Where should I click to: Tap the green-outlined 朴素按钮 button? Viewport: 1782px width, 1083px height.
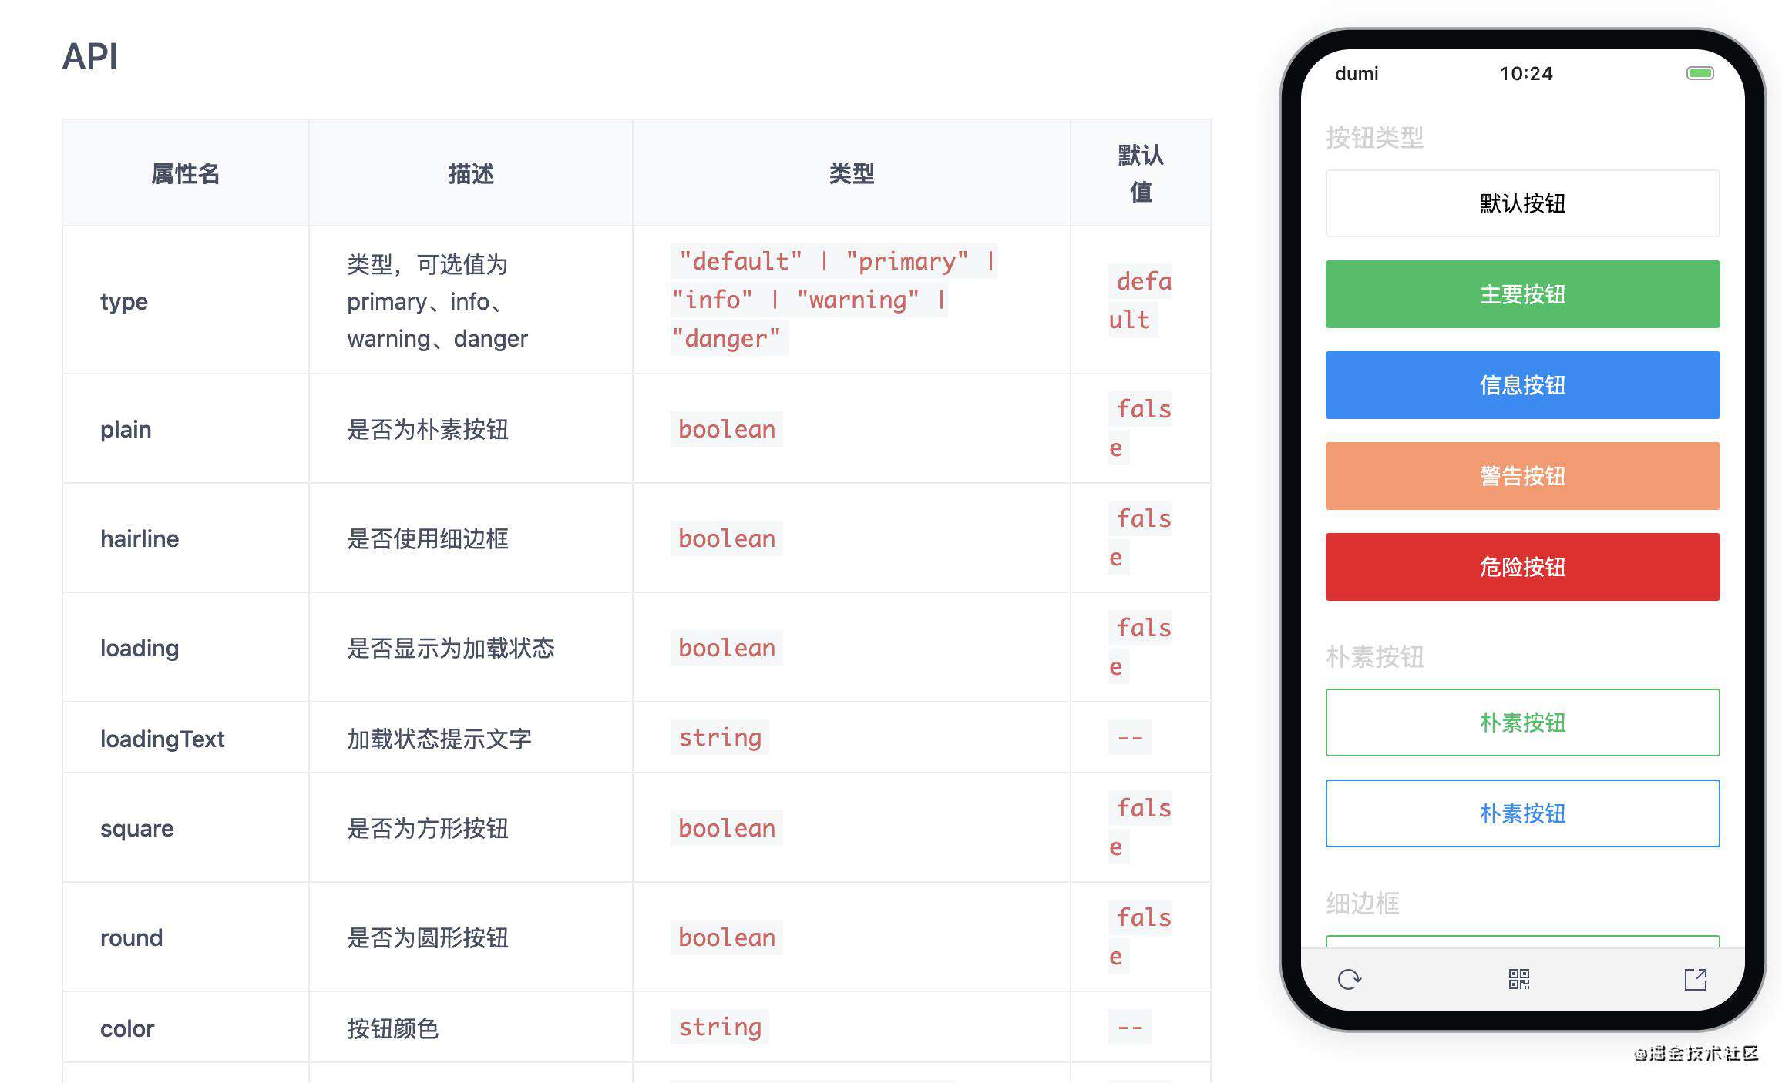(1522, 723)
